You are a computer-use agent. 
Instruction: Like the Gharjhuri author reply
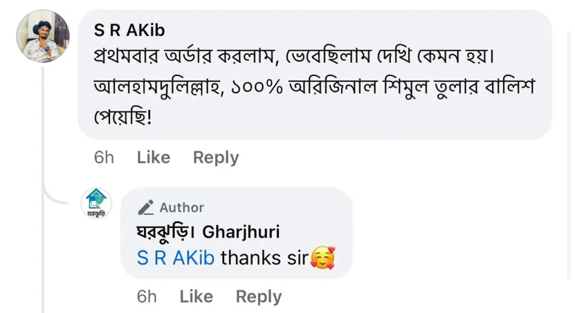pyautogui.click(x=196, y=296)
